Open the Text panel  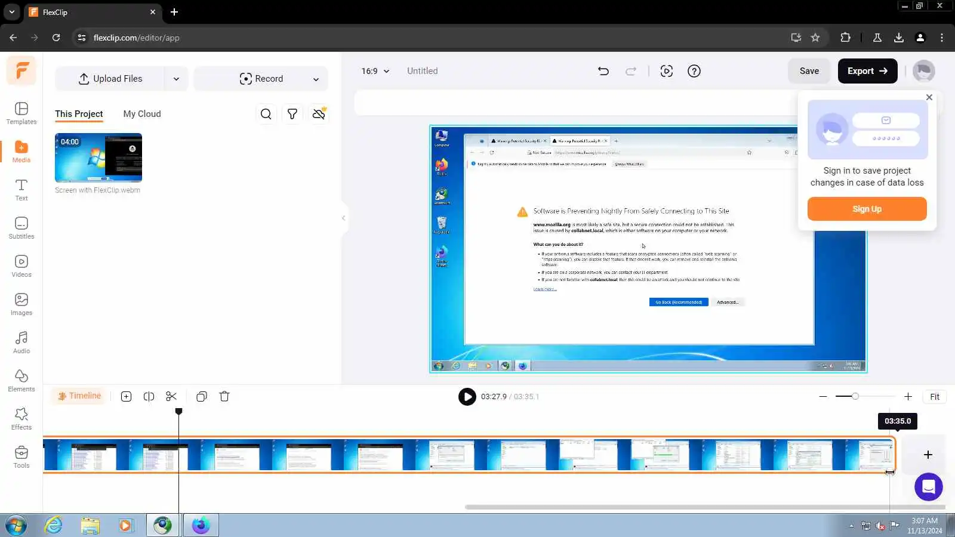coord(21,189)
